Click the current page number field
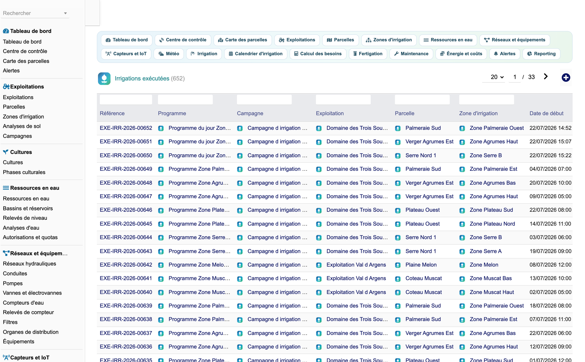Viewport: 585px width, 362px height. 515,77
